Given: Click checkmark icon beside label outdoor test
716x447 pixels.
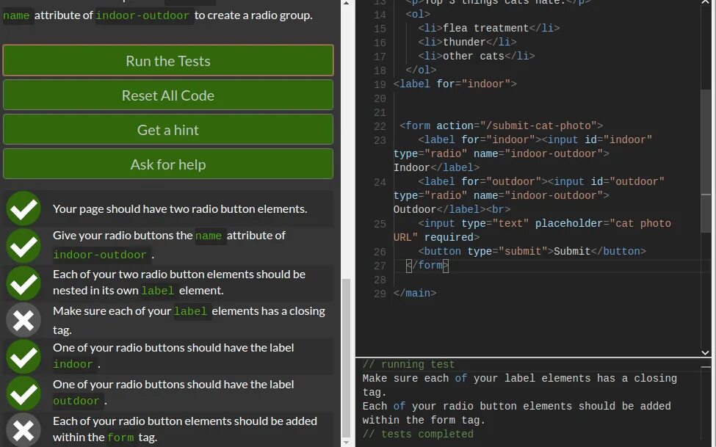Looking at the screenshot, I should click(23, 393).
